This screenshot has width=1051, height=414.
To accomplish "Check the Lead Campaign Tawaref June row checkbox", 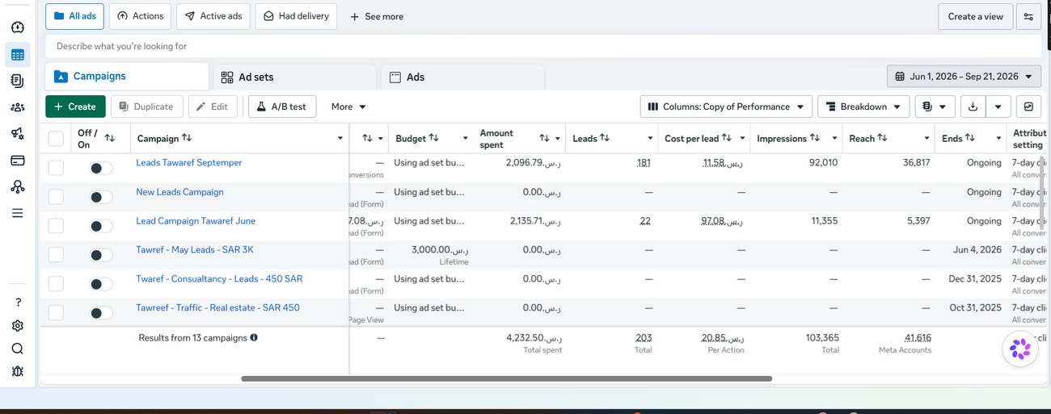I will click(x=56, y=226).
